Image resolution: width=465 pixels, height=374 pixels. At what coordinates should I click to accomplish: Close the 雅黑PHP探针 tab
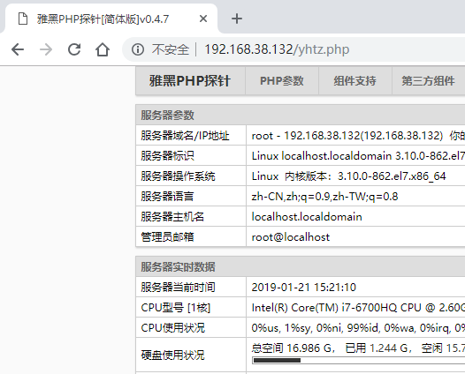coord(203,19)
